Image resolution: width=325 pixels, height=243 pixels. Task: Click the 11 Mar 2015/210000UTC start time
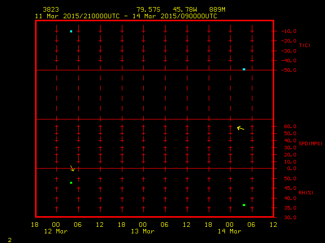[x=77, y=16]
